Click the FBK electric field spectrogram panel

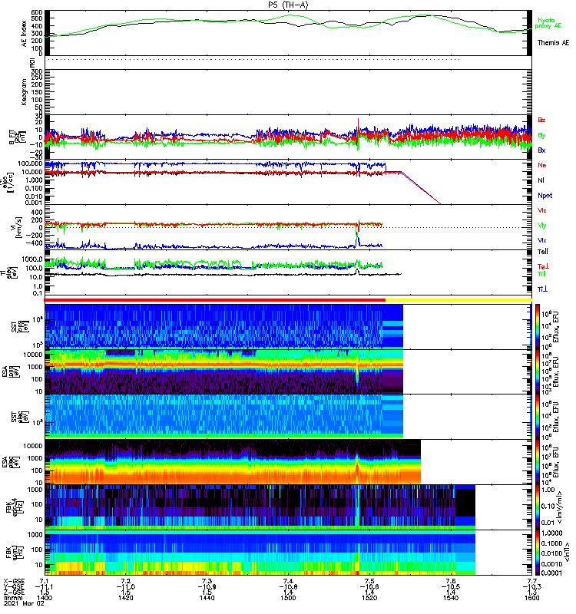point(260,507)
